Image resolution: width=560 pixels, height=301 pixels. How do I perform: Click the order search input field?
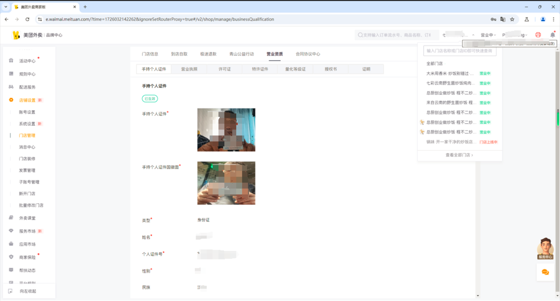tap(397, 35)
